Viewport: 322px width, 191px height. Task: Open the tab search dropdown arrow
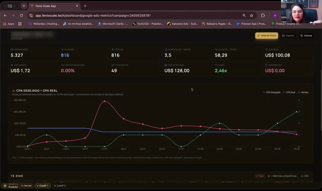pos(24,6)
